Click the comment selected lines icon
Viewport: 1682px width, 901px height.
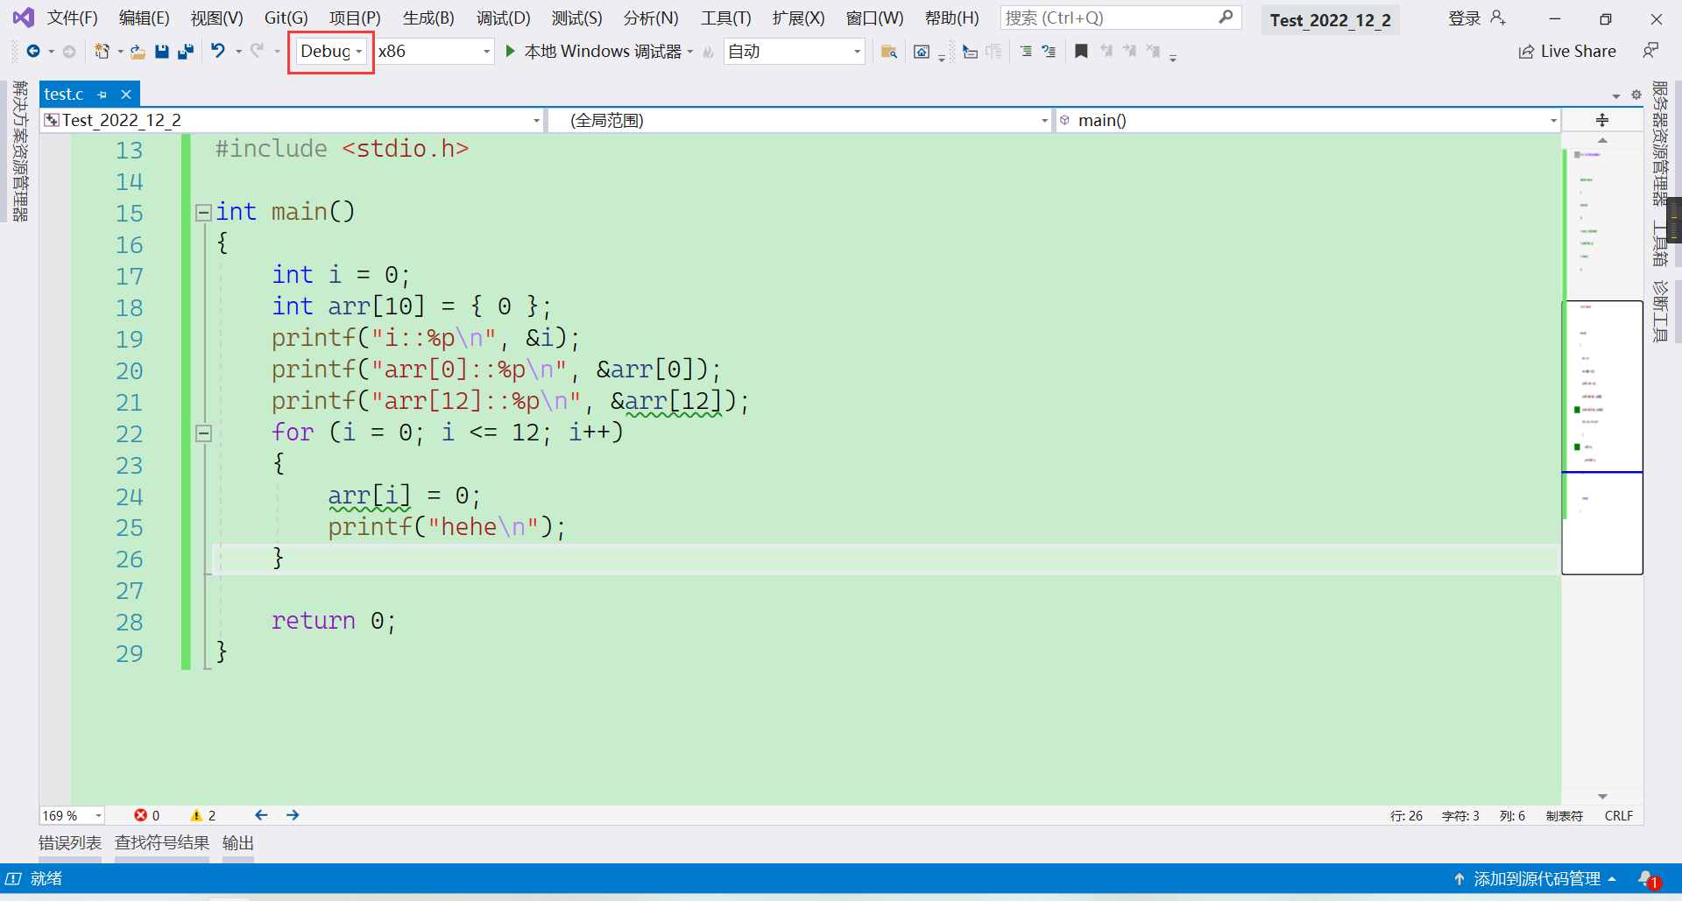(1026, 52)
